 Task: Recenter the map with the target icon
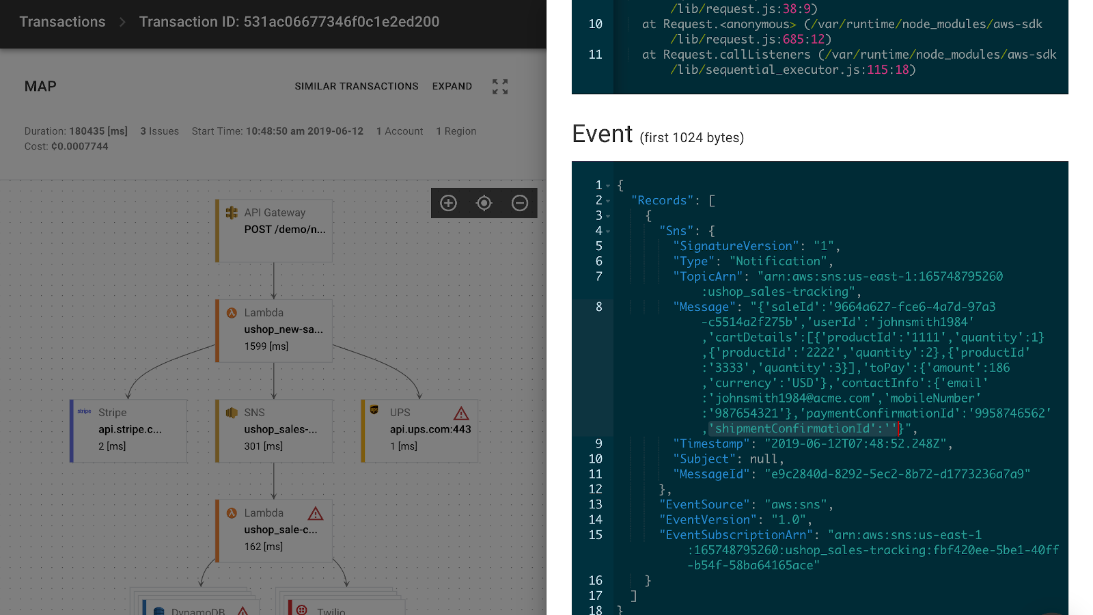coord(484,203)
